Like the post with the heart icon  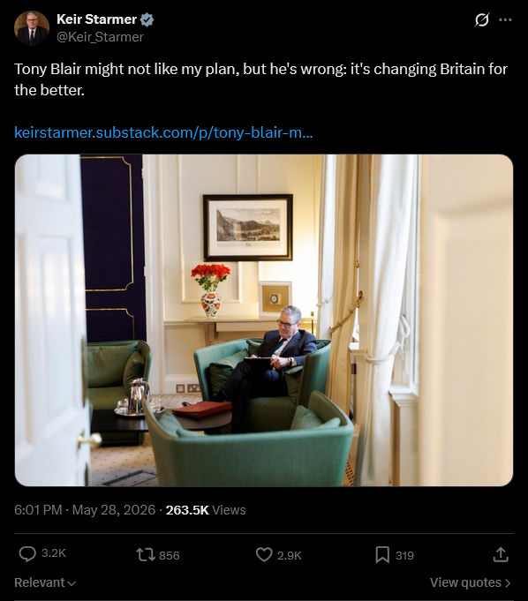(264, 554)
